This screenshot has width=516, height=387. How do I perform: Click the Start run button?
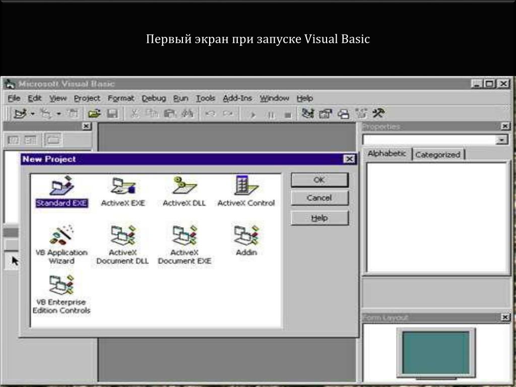click(x=253, y=115)
